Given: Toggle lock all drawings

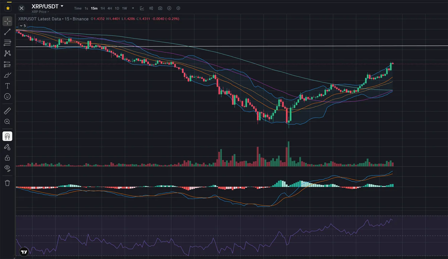Looking at the screenshot, I should 7,158.
